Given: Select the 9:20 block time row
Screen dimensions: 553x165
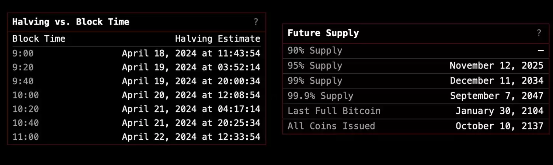Looking at the screenshot, I should [136, 67].
